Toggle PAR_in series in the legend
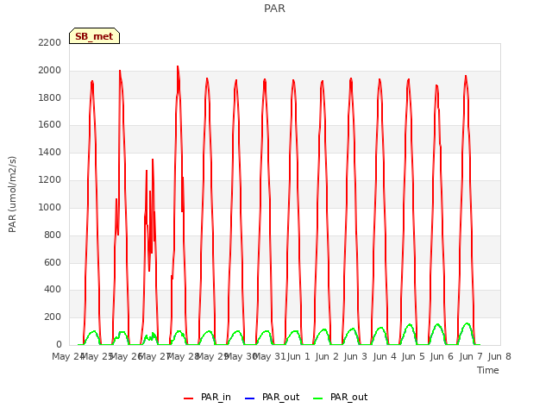The width and height of the screenshot is (552, 414). (207, 397)
